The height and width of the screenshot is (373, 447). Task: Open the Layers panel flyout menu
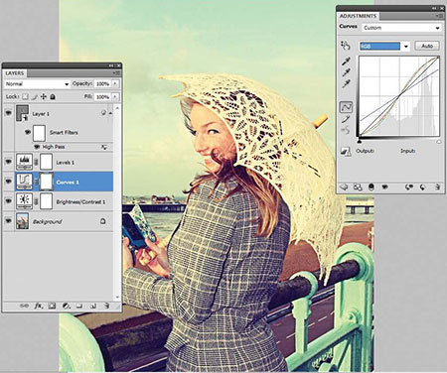tap(116, 73)
